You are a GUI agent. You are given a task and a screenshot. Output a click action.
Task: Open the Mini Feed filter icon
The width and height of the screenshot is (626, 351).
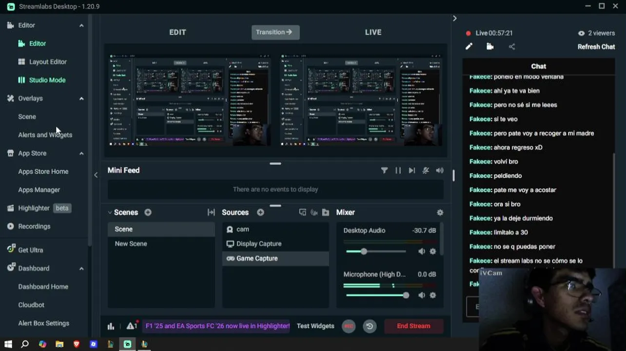[x=384, y=170]
